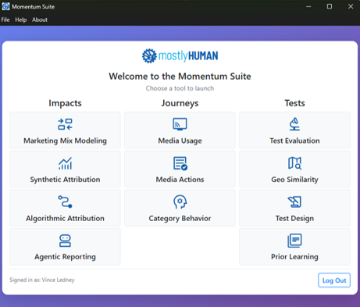Launch the Media Usage label
Screen dimensions: 360x307
point(180,141)
